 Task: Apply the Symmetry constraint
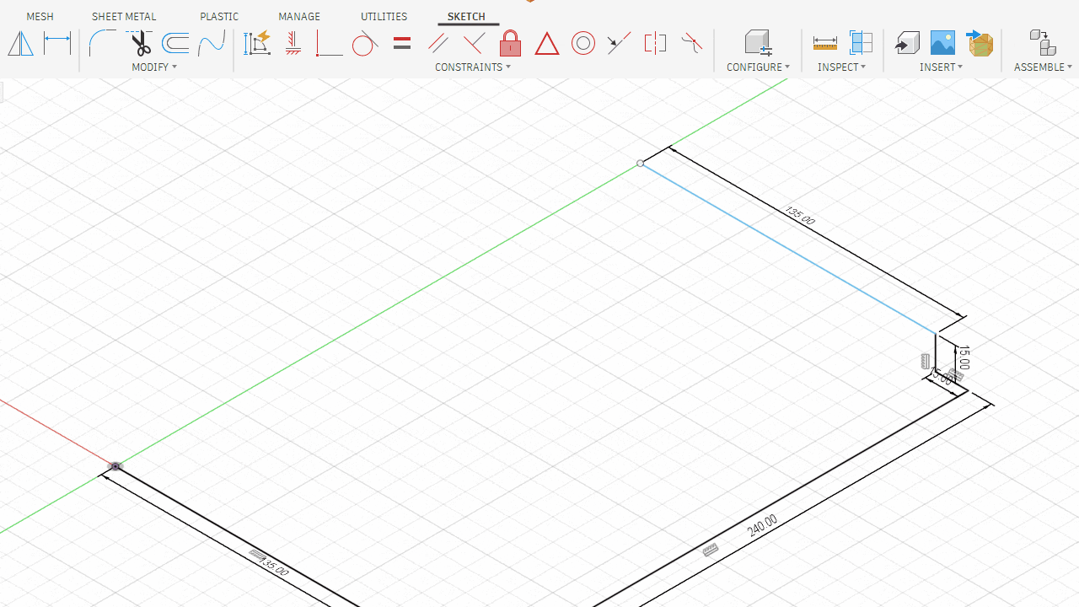click(655, 43)
